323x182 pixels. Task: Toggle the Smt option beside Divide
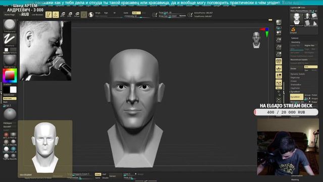click(311, 67)
